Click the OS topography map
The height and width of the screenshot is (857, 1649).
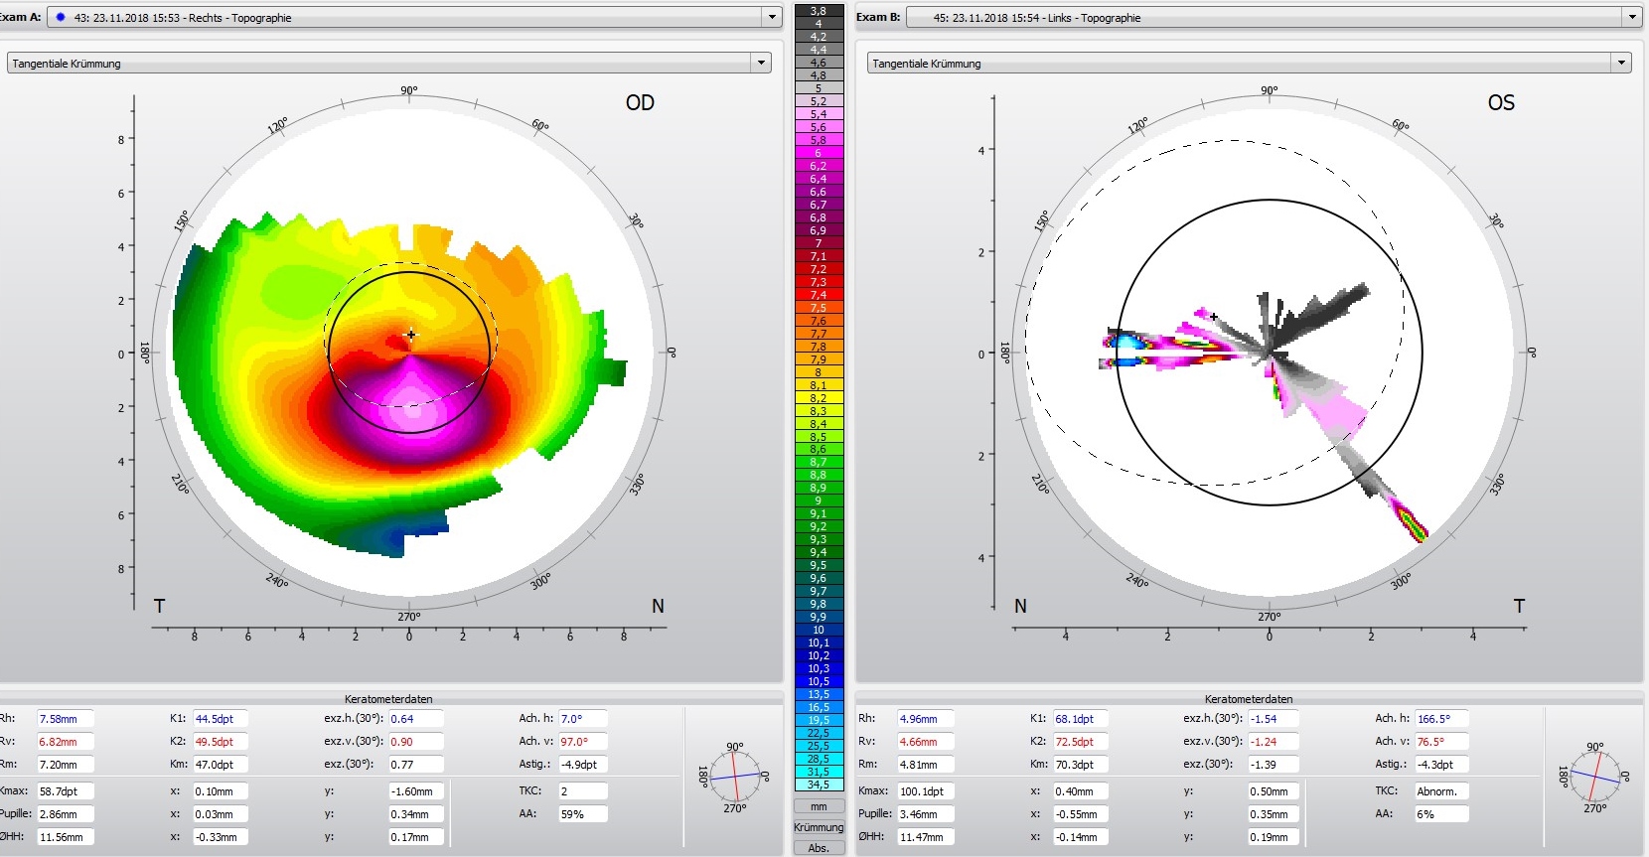click(1270, 353)
